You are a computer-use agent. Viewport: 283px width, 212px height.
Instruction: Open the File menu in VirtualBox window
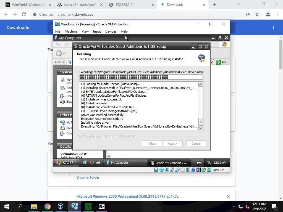pos(58,31)
